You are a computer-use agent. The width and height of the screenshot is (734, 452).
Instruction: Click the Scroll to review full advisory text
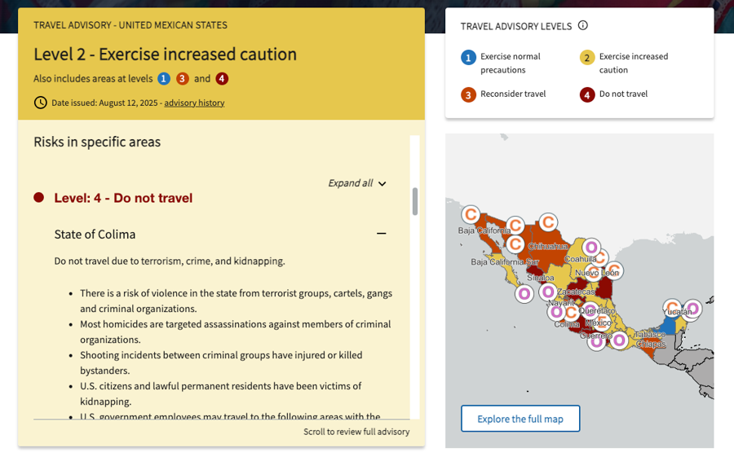[x=356, y=432]
